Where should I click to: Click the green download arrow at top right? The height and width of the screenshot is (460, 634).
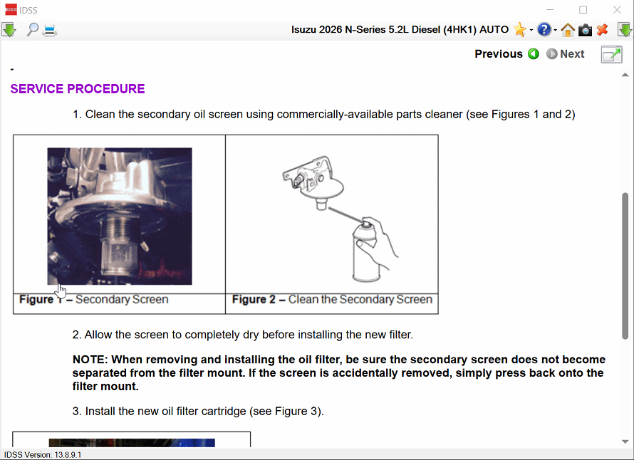tap(624, 30)
